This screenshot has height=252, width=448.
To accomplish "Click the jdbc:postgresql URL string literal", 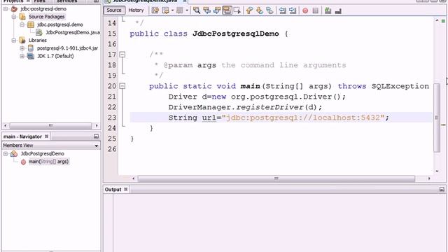I will (303, 118).
